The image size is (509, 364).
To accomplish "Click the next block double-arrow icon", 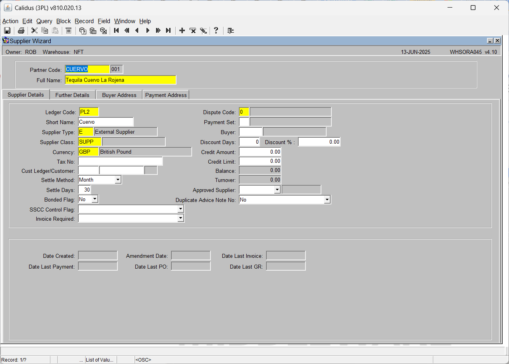I will (x=158, y=31).
